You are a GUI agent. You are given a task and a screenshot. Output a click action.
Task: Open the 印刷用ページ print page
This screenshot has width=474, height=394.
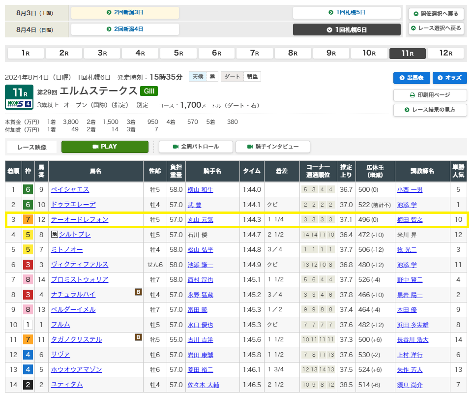click(430, 95)
